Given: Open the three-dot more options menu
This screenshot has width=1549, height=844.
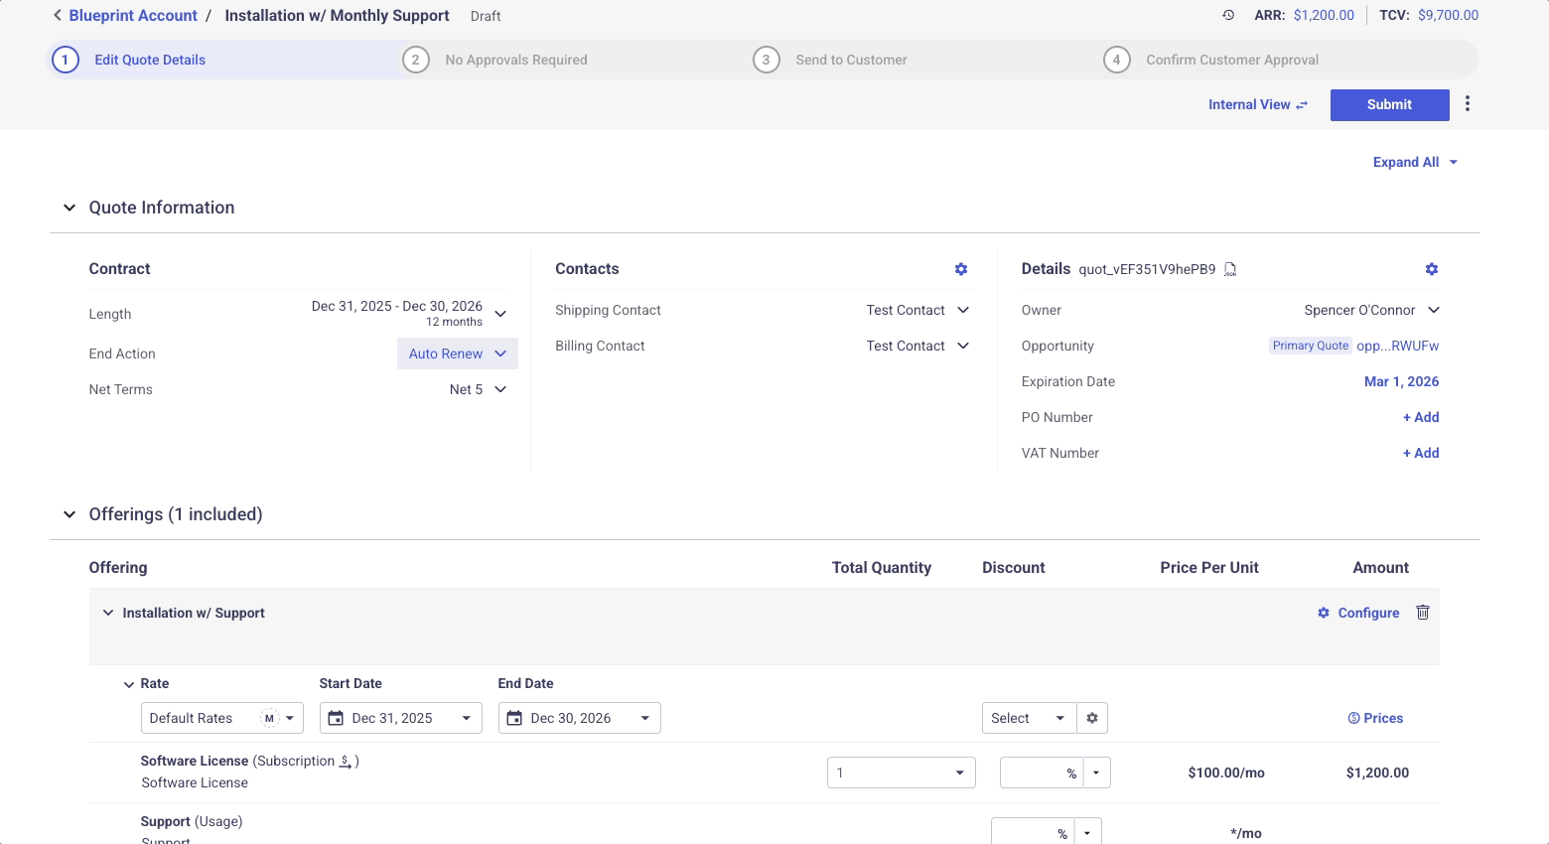Looking at the screenshot, I should (x=1468, y=104).
